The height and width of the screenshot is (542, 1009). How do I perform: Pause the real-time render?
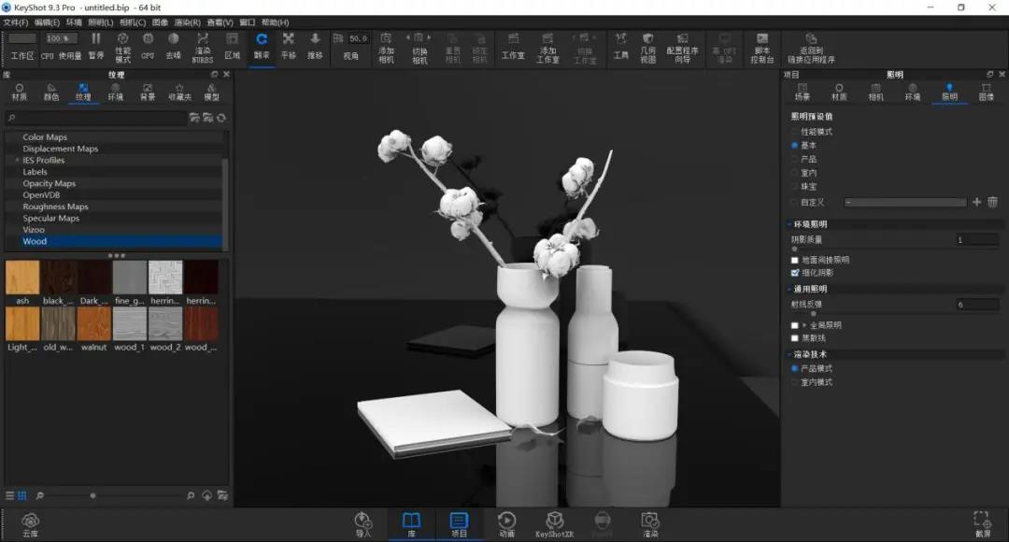[96, 47]
